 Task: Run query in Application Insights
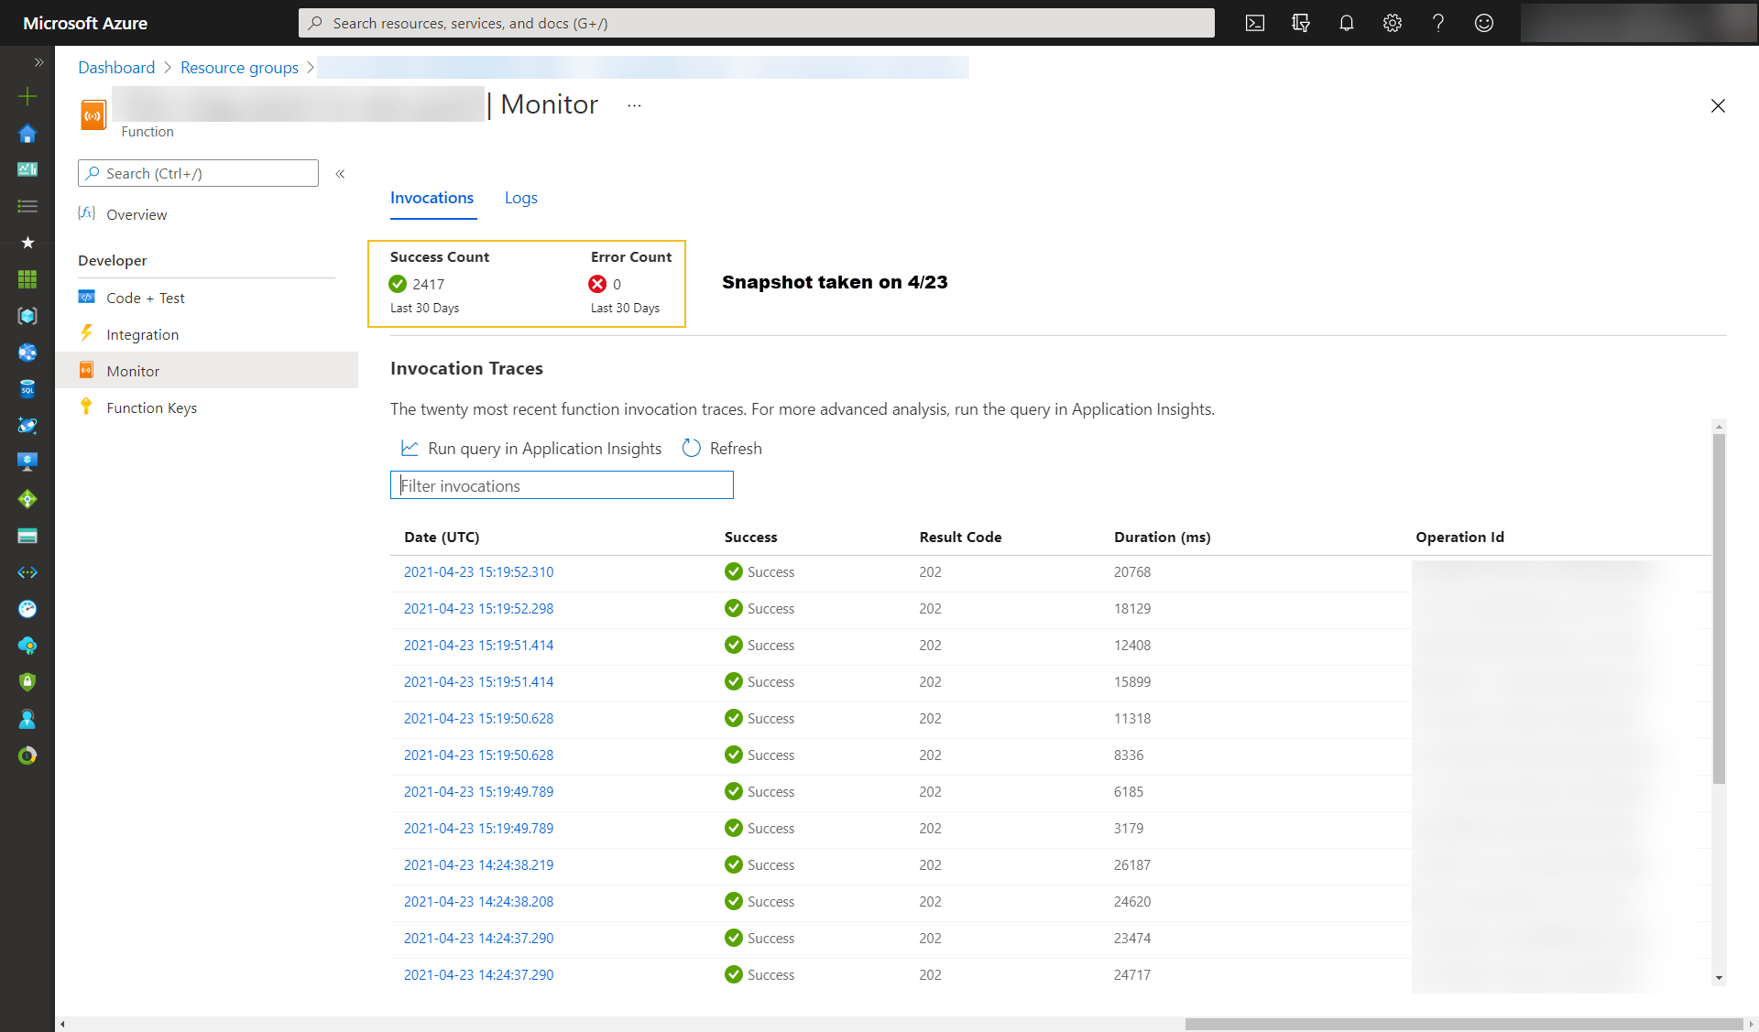tap(544, 448)
